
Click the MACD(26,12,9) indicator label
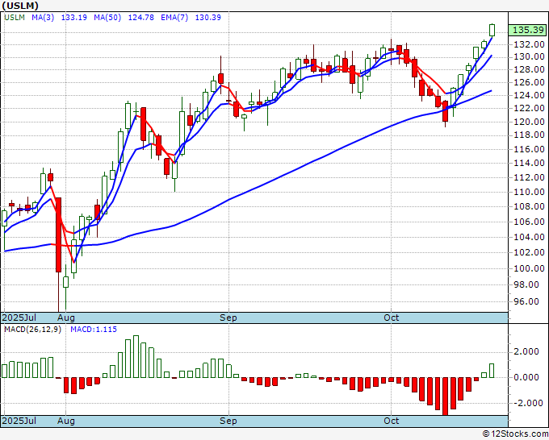tap(32, 330)
